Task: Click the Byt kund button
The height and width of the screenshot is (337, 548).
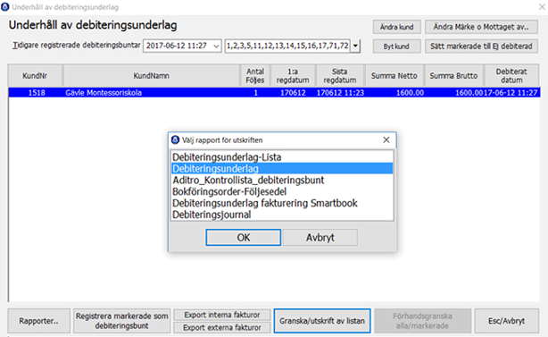Action: tap(396, 46)
